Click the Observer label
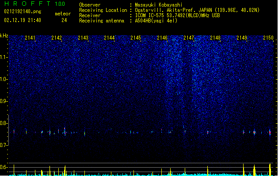The image size is (278, 176). coord(90,5)
